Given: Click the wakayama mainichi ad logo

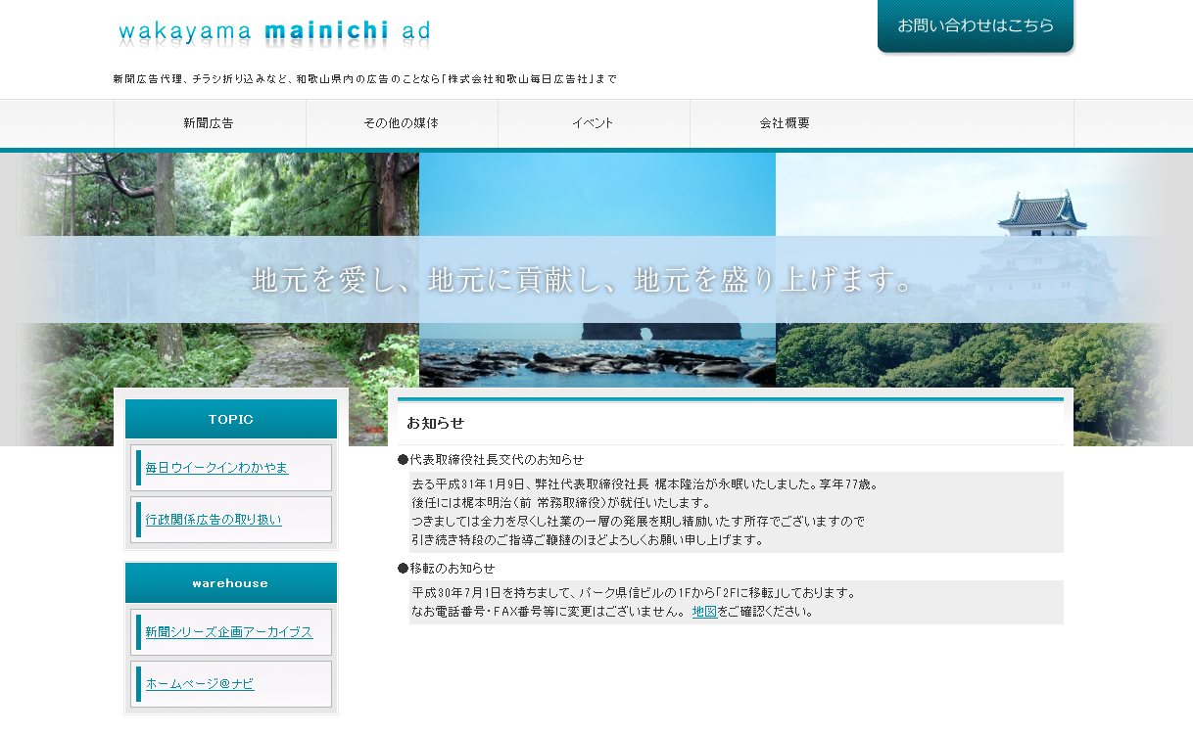Looking at the screenshot, I should [x=273, y=32].
